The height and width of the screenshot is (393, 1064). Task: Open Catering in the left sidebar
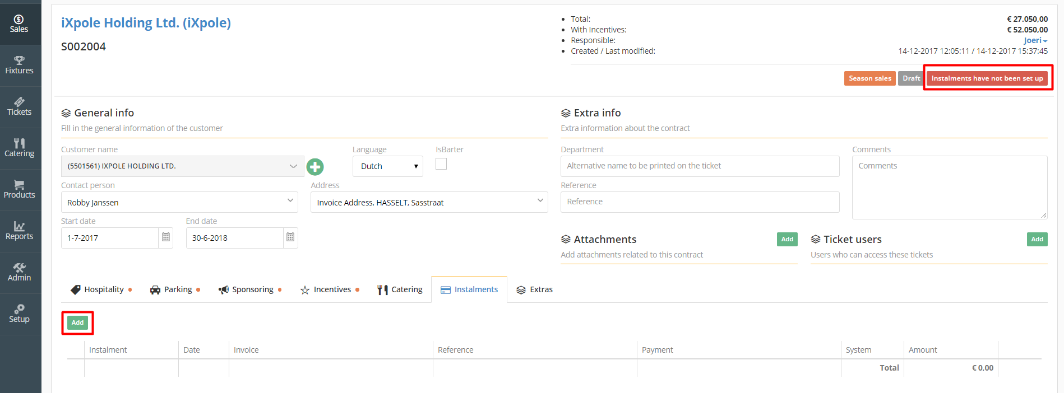coord(19,148)
